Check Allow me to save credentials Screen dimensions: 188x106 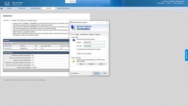[77, 54]
